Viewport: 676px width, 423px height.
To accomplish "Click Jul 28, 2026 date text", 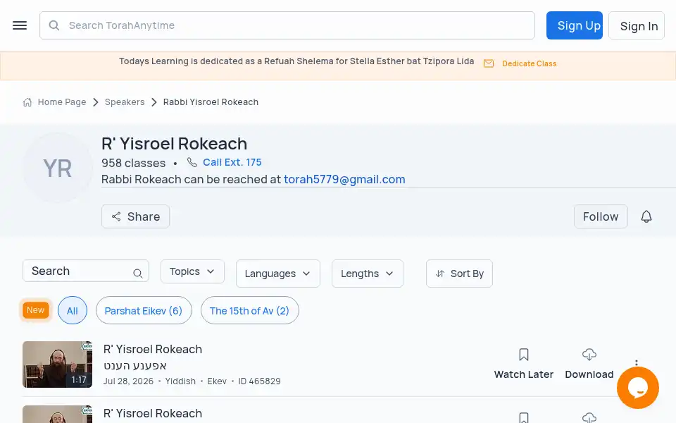I will [x=128, y=381].
